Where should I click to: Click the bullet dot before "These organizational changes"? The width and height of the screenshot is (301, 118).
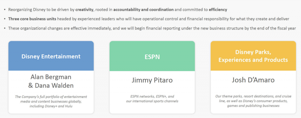pos(4,28)
